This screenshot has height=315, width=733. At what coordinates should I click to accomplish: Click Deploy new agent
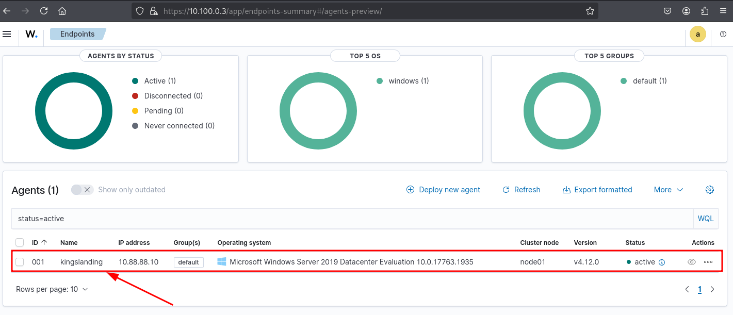click(x=443, y=190)
